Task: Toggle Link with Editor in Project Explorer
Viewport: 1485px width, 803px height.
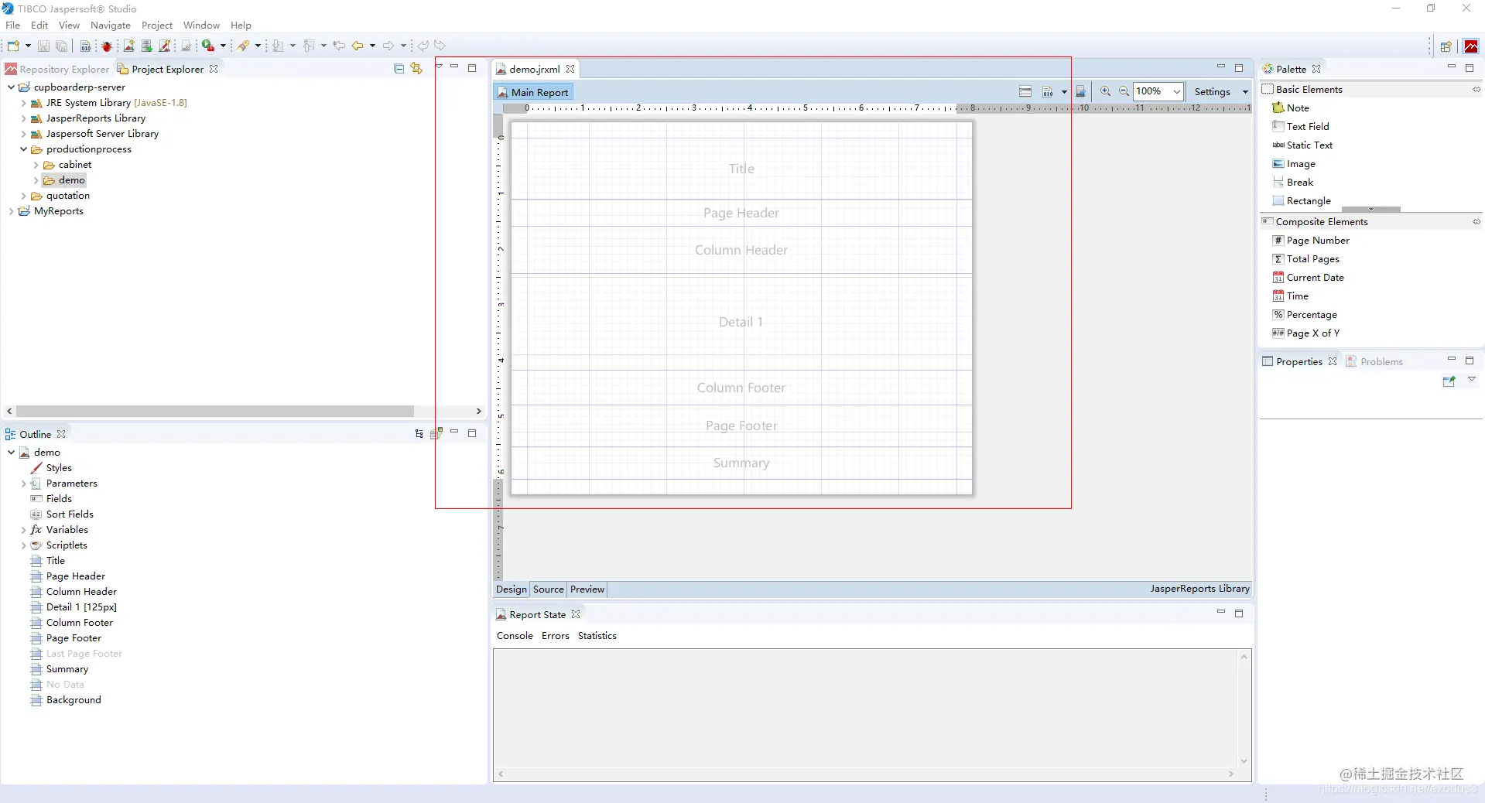Action: [x=416, y=69]
